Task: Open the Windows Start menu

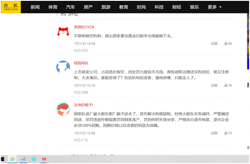Action: pyautogui.click(x=3, y=159)
